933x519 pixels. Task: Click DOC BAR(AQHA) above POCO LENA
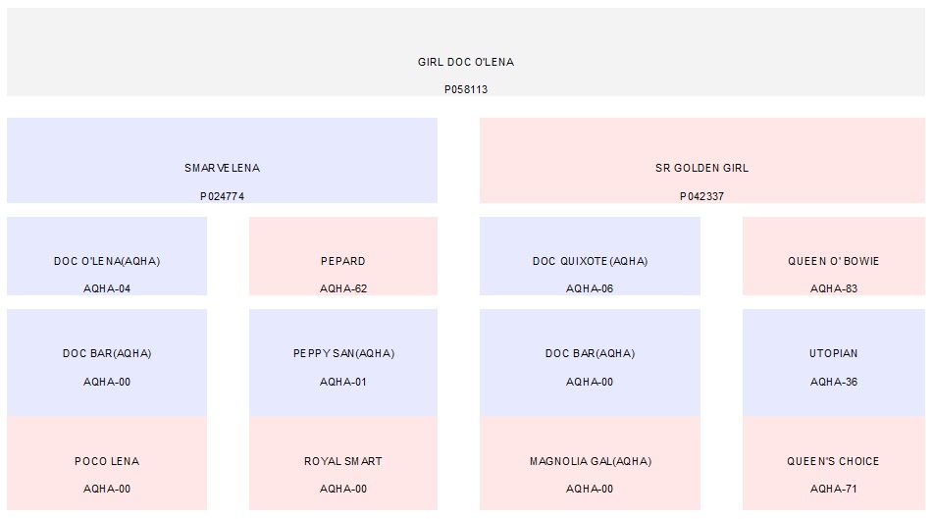click(107, 353)
